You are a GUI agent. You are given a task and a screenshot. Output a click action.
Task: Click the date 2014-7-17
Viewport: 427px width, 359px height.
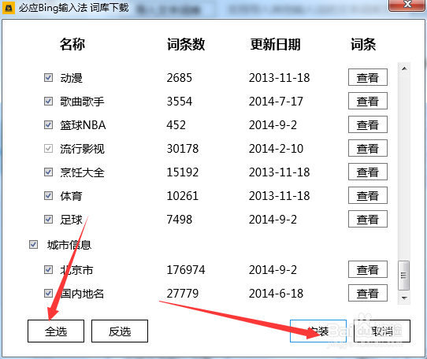coord(276,102)
